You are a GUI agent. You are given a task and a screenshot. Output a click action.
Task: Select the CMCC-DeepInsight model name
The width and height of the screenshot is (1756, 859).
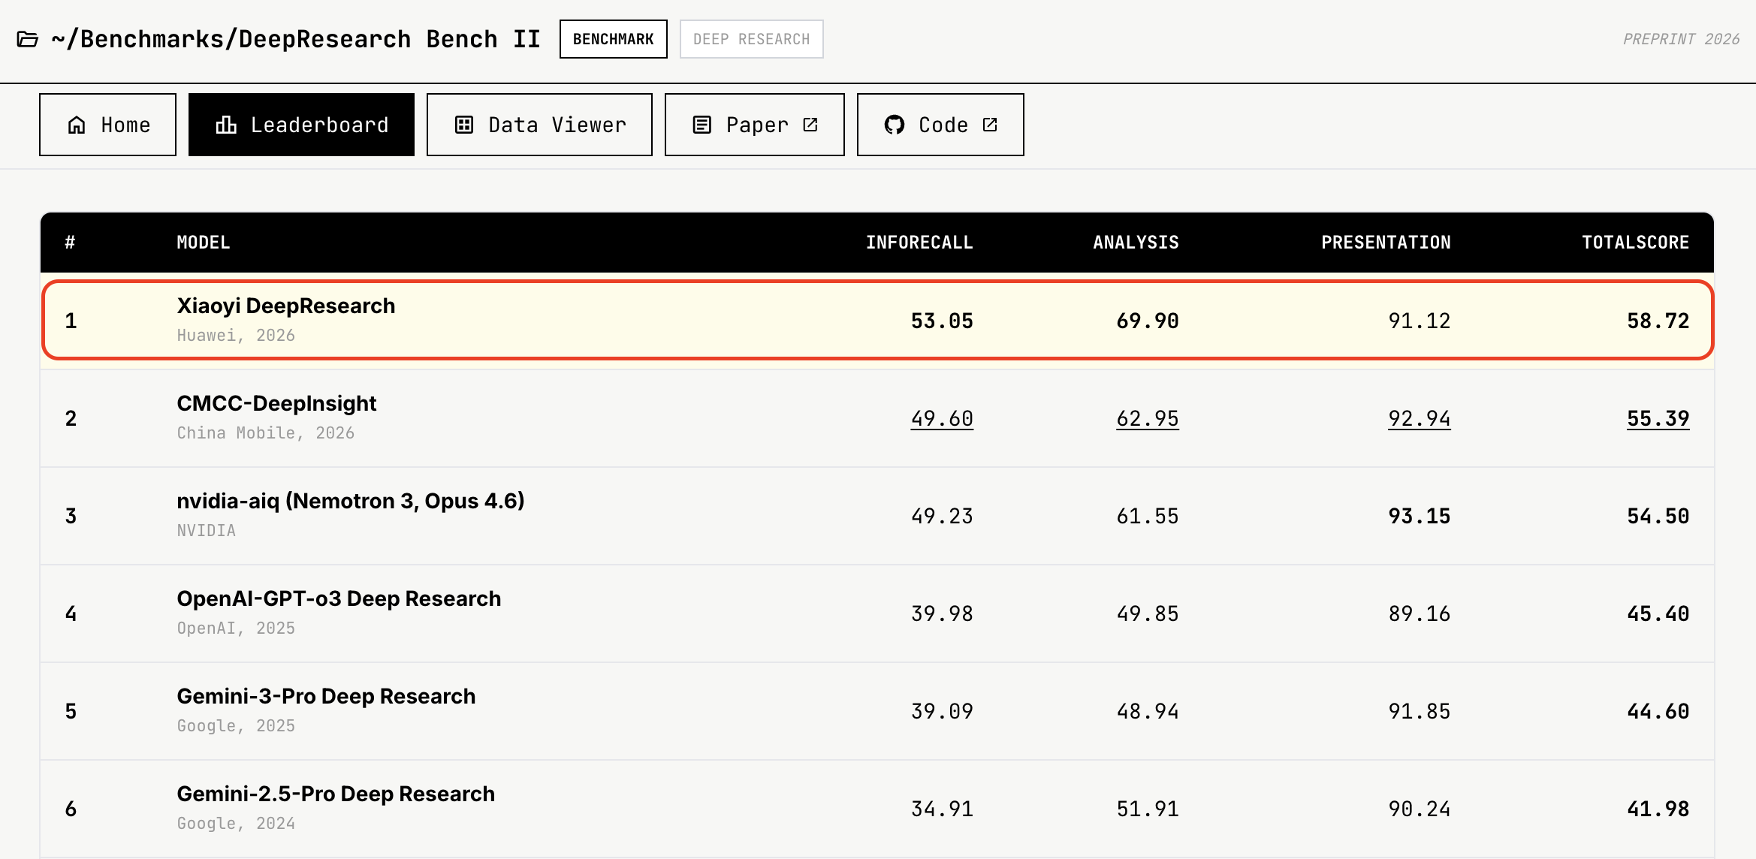pos(276,404)
